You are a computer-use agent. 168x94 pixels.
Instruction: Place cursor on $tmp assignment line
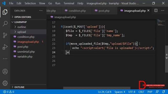click(95, 35)
